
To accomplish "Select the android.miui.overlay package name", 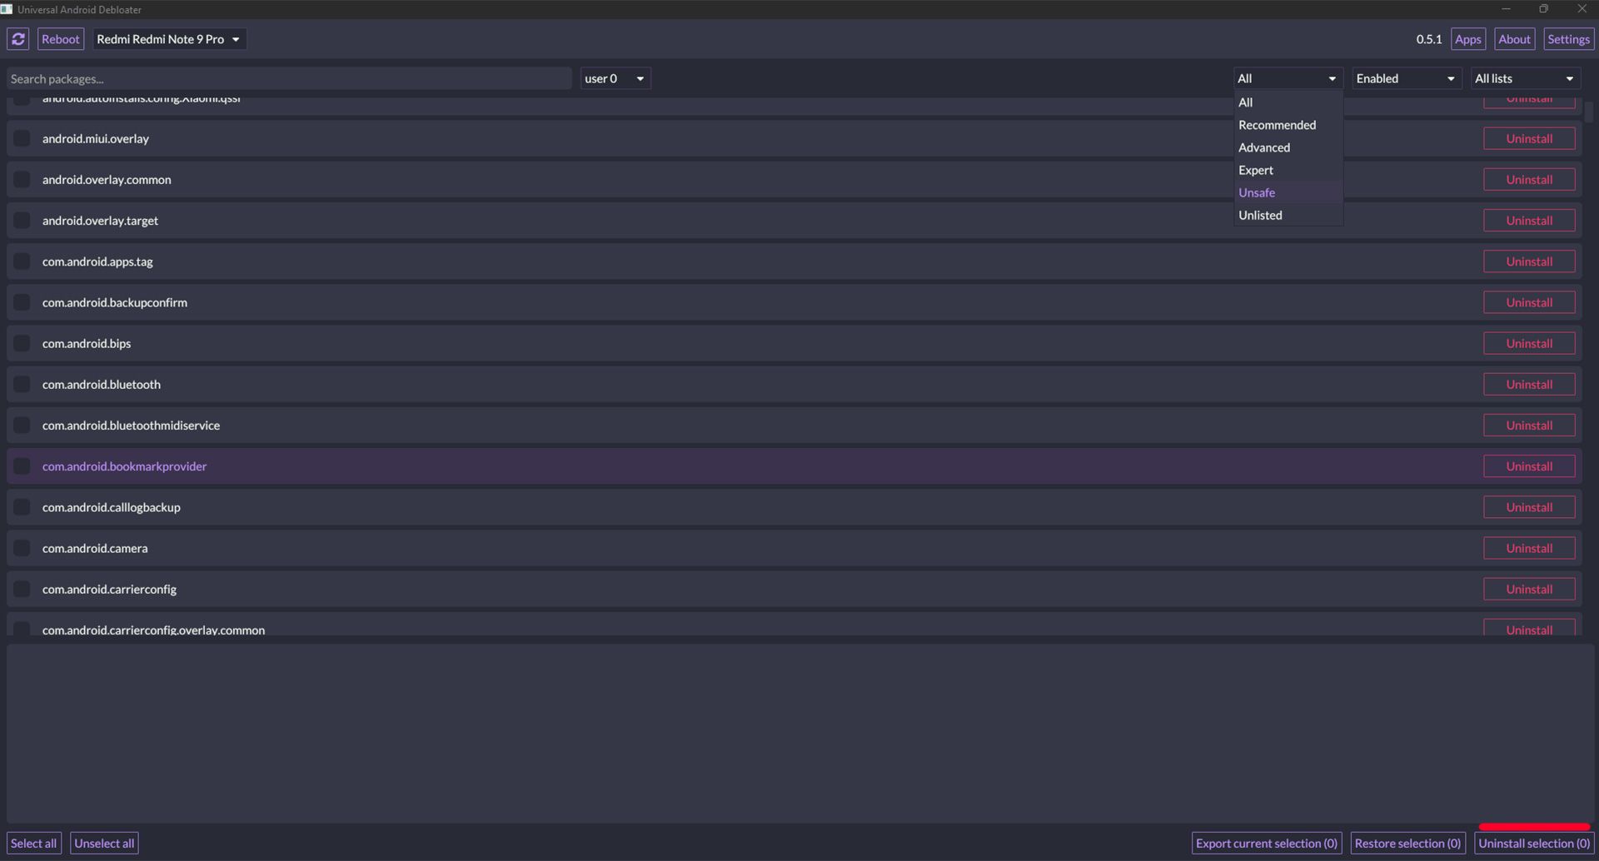I will (x=96, y=138).
